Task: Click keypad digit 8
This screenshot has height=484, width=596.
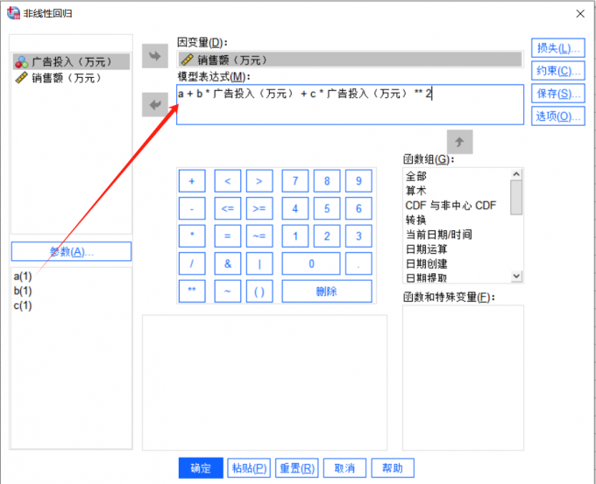Action: click(x=327, y=181)
